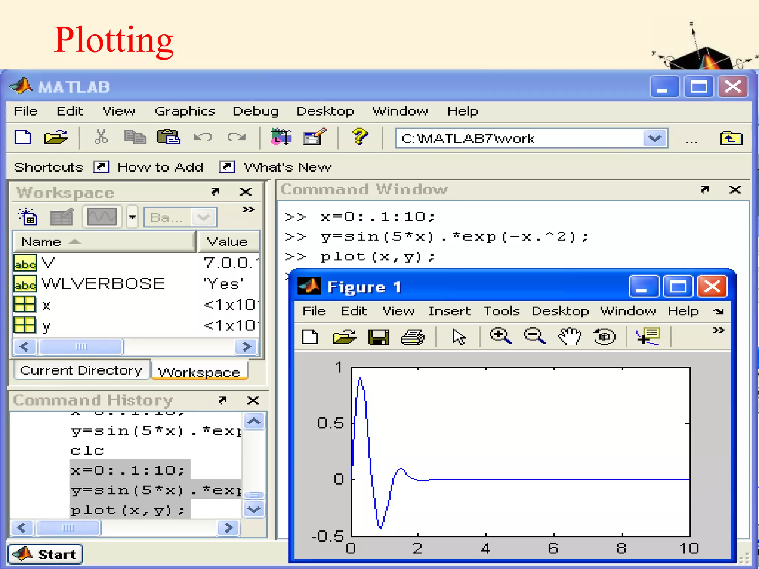Select the Pan hand tool in Figure toolbar
Screen dimensions: 759x569
570,336
